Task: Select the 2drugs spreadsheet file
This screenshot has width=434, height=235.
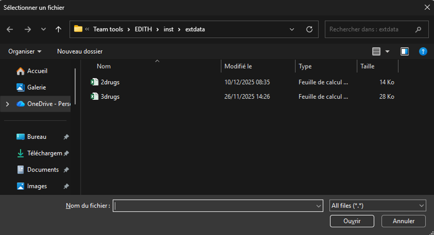Action: (x=110, y=82)
